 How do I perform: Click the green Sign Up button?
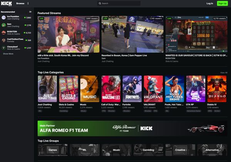pos(222,3)
